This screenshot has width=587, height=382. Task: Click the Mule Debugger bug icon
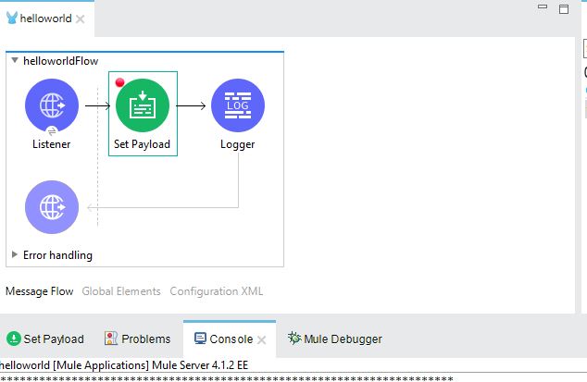(x=294, y=339)
